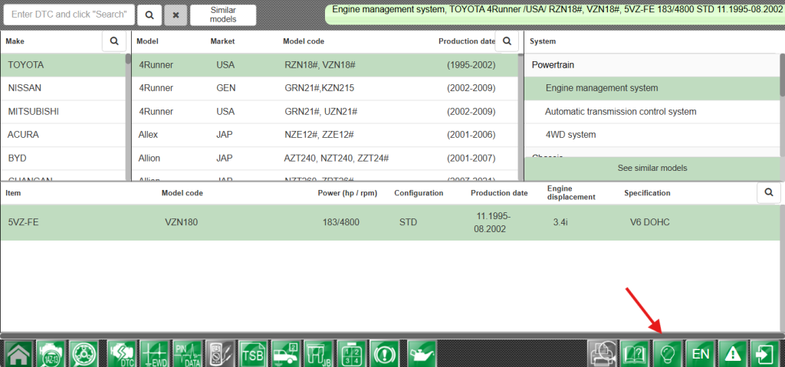Select NISSAN in the Make list

[63, 88]
